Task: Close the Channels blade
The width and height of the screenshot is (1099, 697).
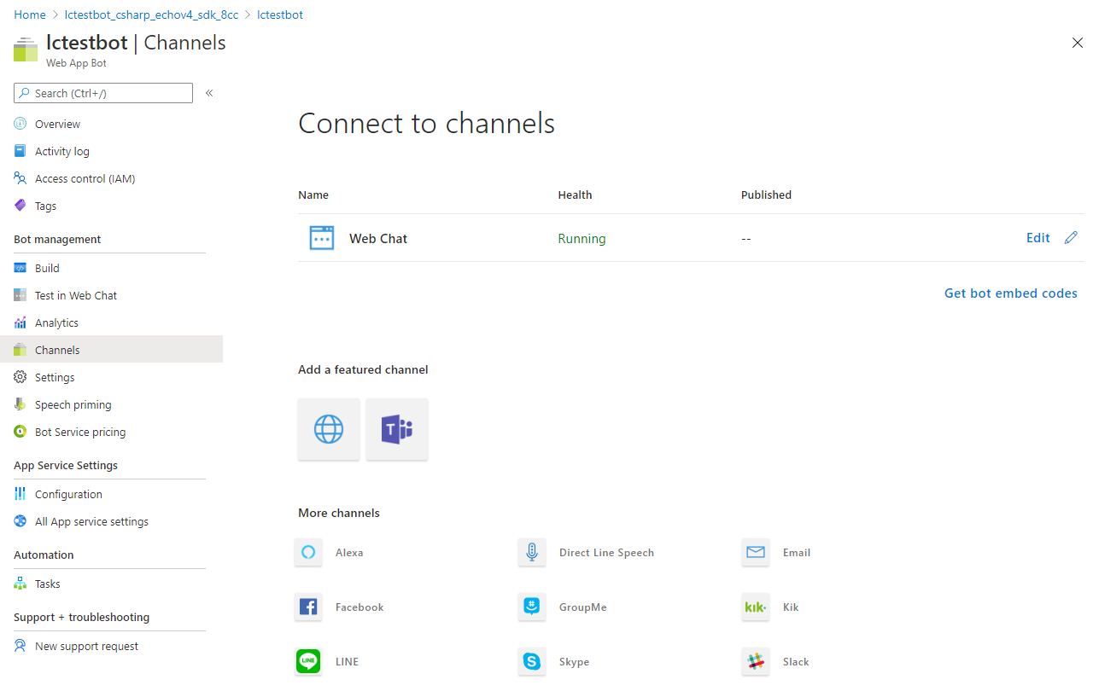Action: pyautogui.click(x=1077, y=43)
